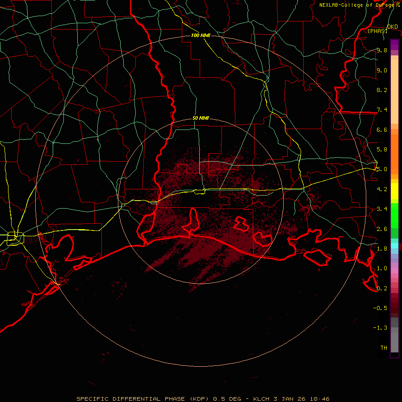This screenshot has width=402, height=402.
Task: Pick the pink band near the 1.0 value
Action: (394, 271)
